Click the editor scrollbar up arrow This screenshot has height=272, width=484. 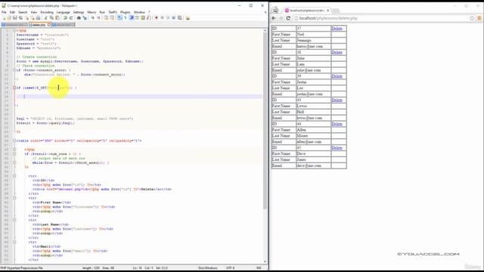click(265, 30)
